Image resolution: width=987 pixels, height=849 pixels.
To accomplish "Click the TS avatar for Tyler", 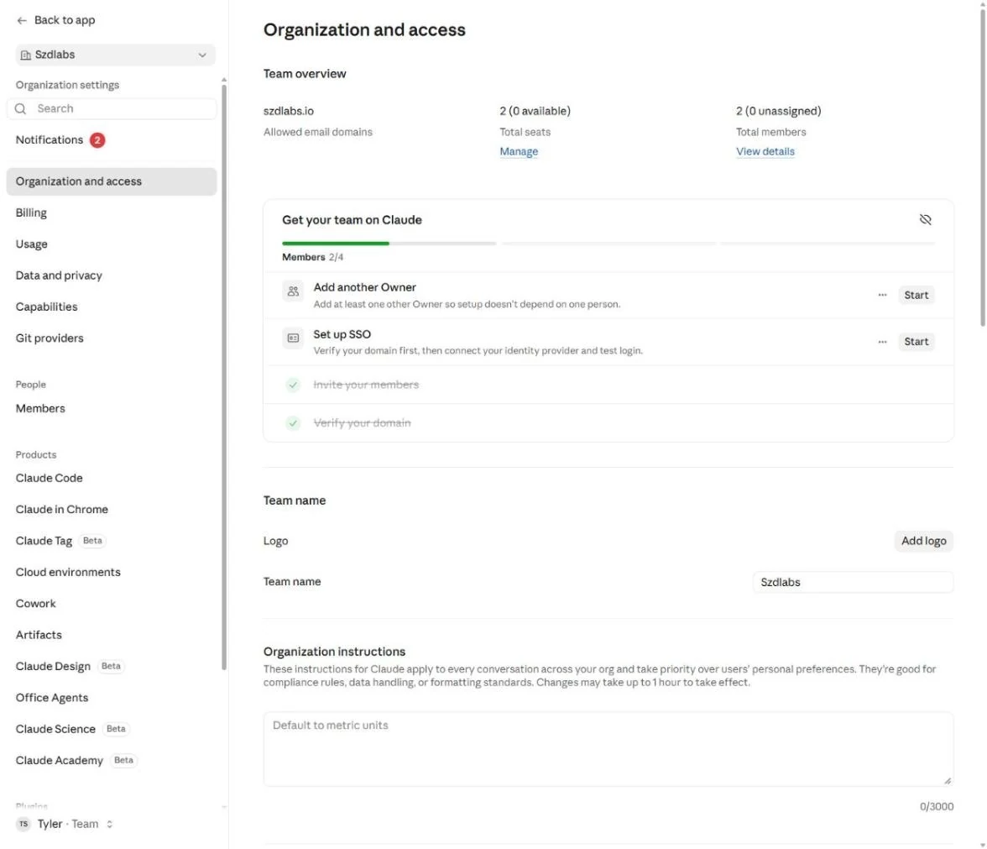I will click(x=23, y=824).
